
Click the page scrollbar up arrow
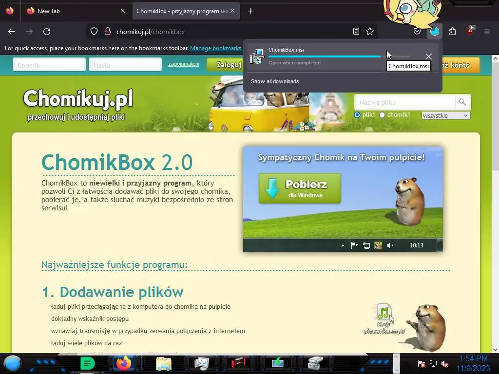point(495,59)
